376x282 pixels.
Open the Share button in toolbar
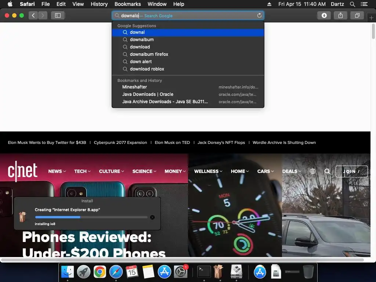click(340, 15)
